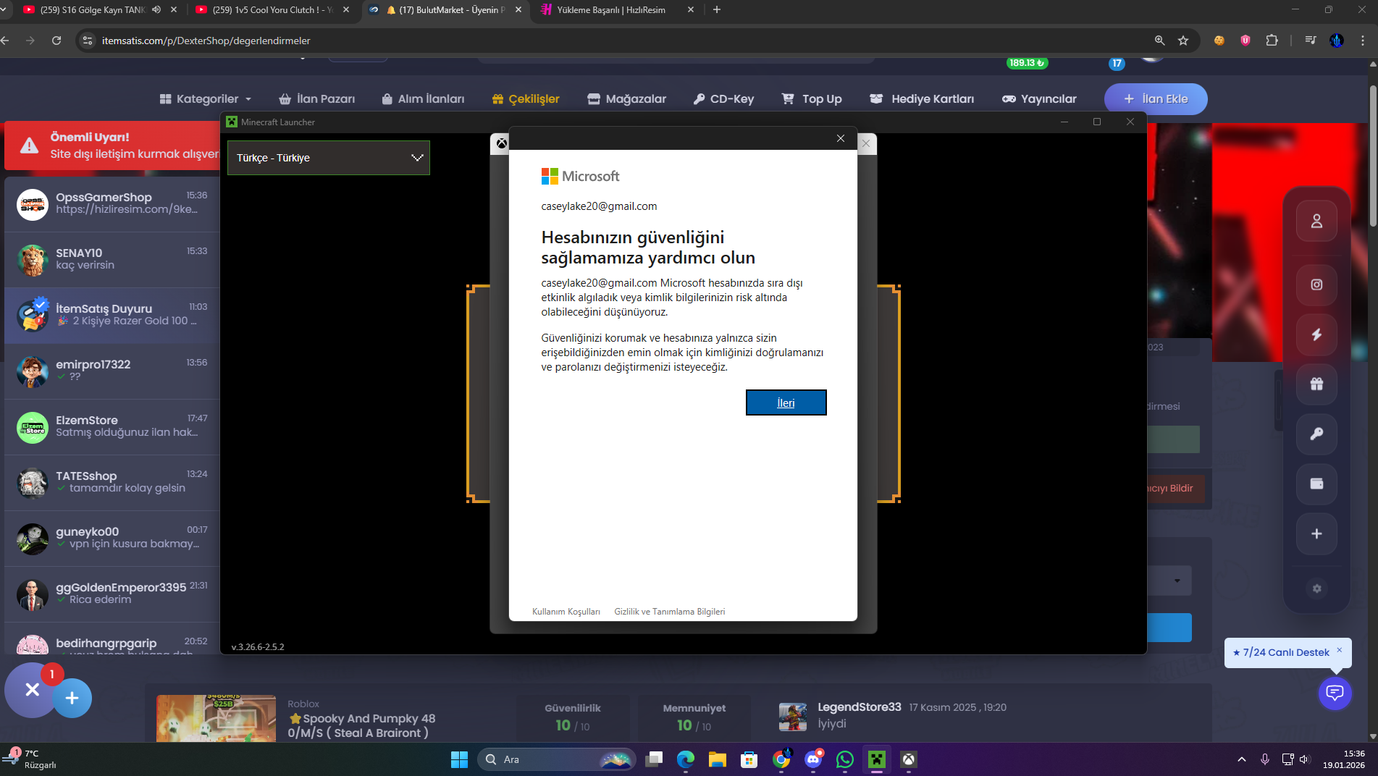This screenshot has height=776, width=1378.
Task: Open the ElzemStore conversation
Action: coord(112,427)
